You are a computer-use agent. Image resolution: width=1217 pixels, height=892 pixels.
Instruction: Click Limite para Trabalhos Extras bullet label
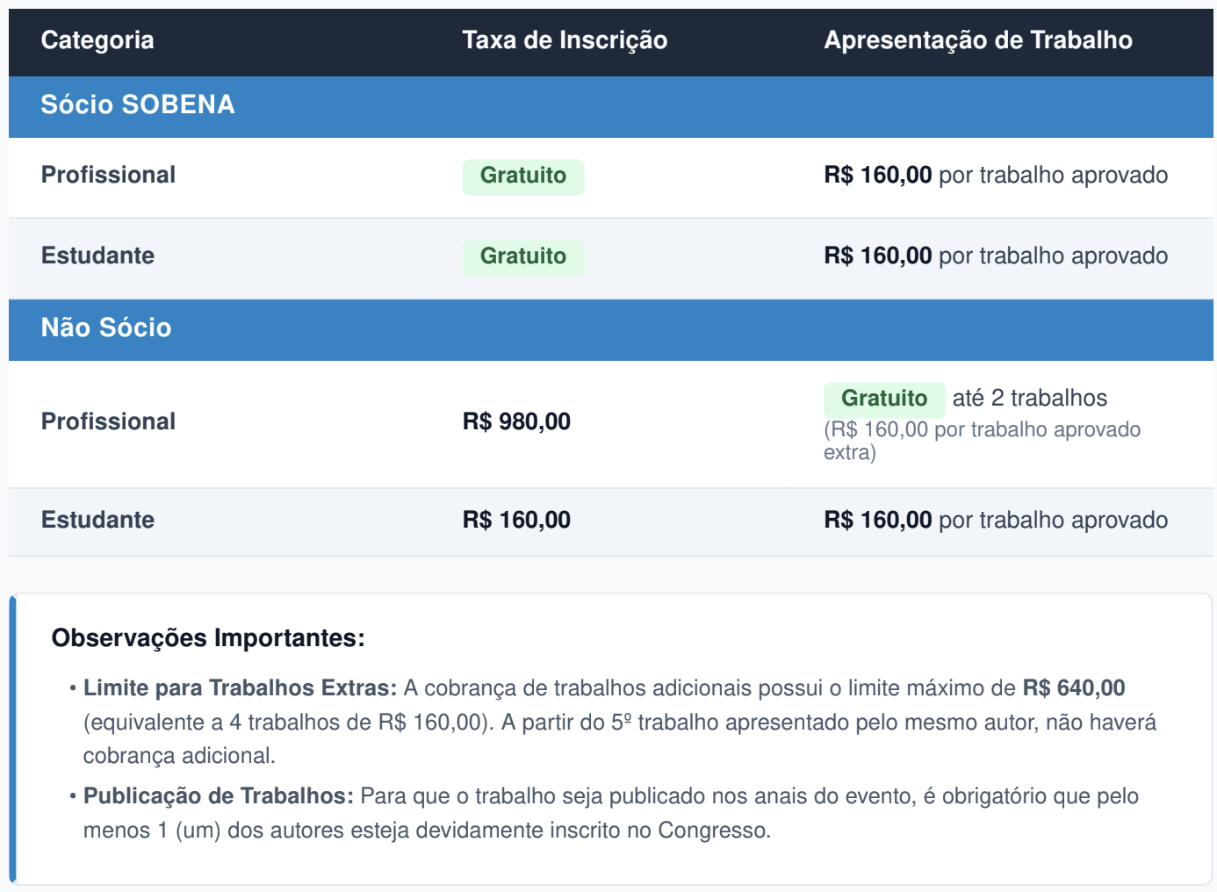[241, 688]
